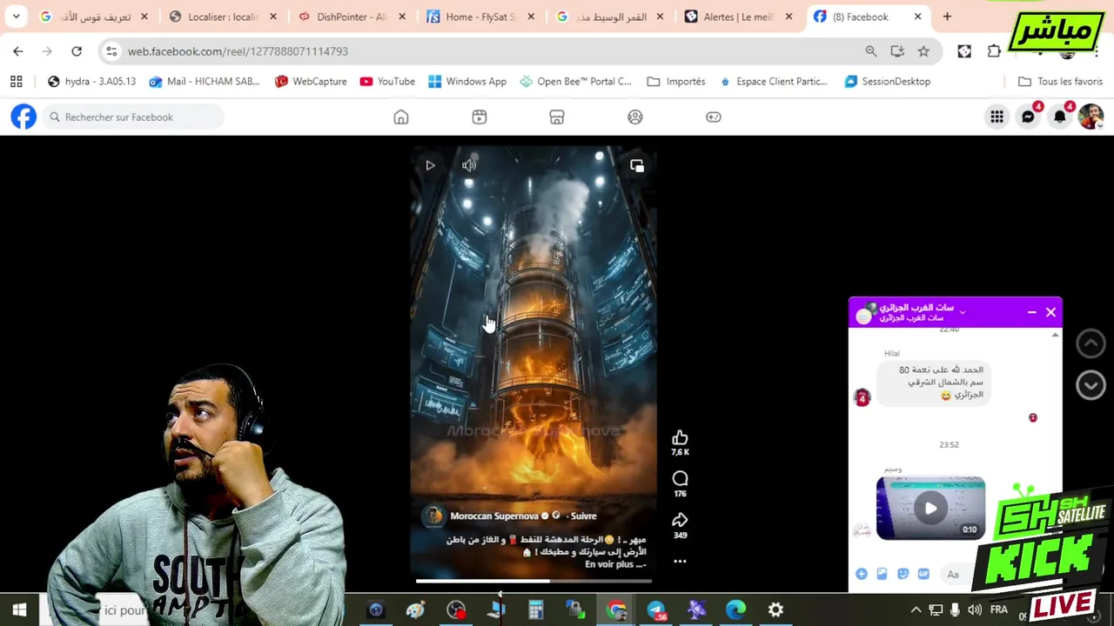Open the Moroccan Supernova profile name
This screenshot has height=626, width=1114.
pos(494,516)
